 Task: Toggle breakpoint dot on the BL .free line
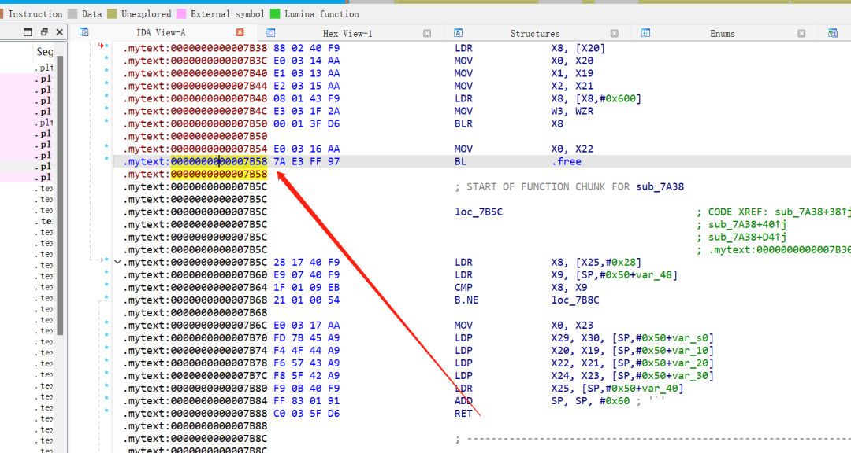[106, 158]
